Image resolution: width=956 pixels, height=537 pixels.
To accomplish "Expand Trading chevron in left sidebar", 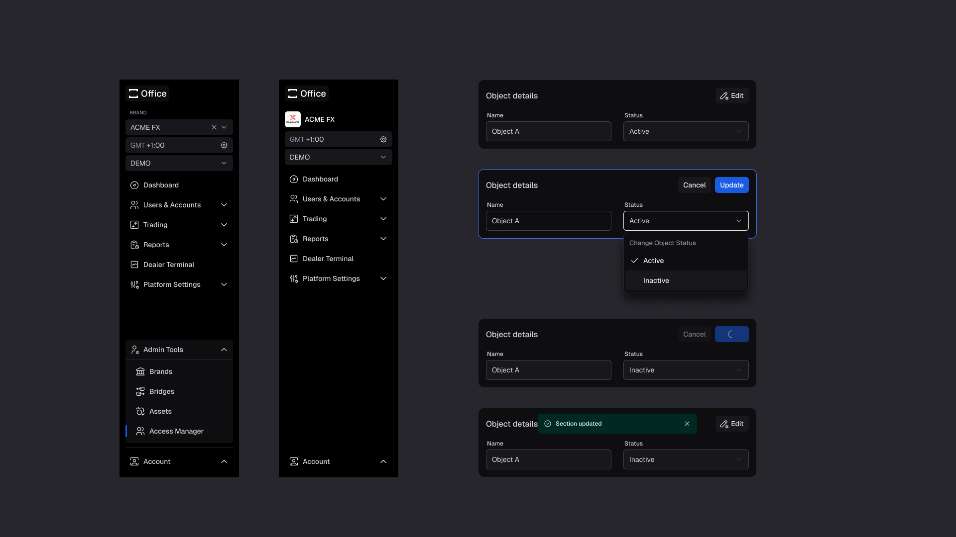I will pos(224,225).
